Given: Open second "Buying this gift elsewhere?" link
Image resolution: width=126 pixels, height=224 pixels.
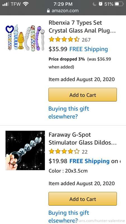Looking at the screenshot, I should (69, 216).
